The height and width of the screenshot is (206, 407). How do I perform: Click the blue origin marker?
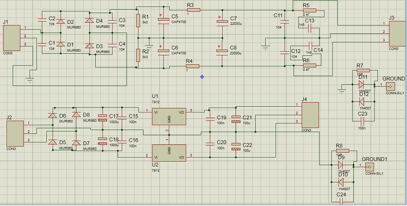(x=202, y=77)
